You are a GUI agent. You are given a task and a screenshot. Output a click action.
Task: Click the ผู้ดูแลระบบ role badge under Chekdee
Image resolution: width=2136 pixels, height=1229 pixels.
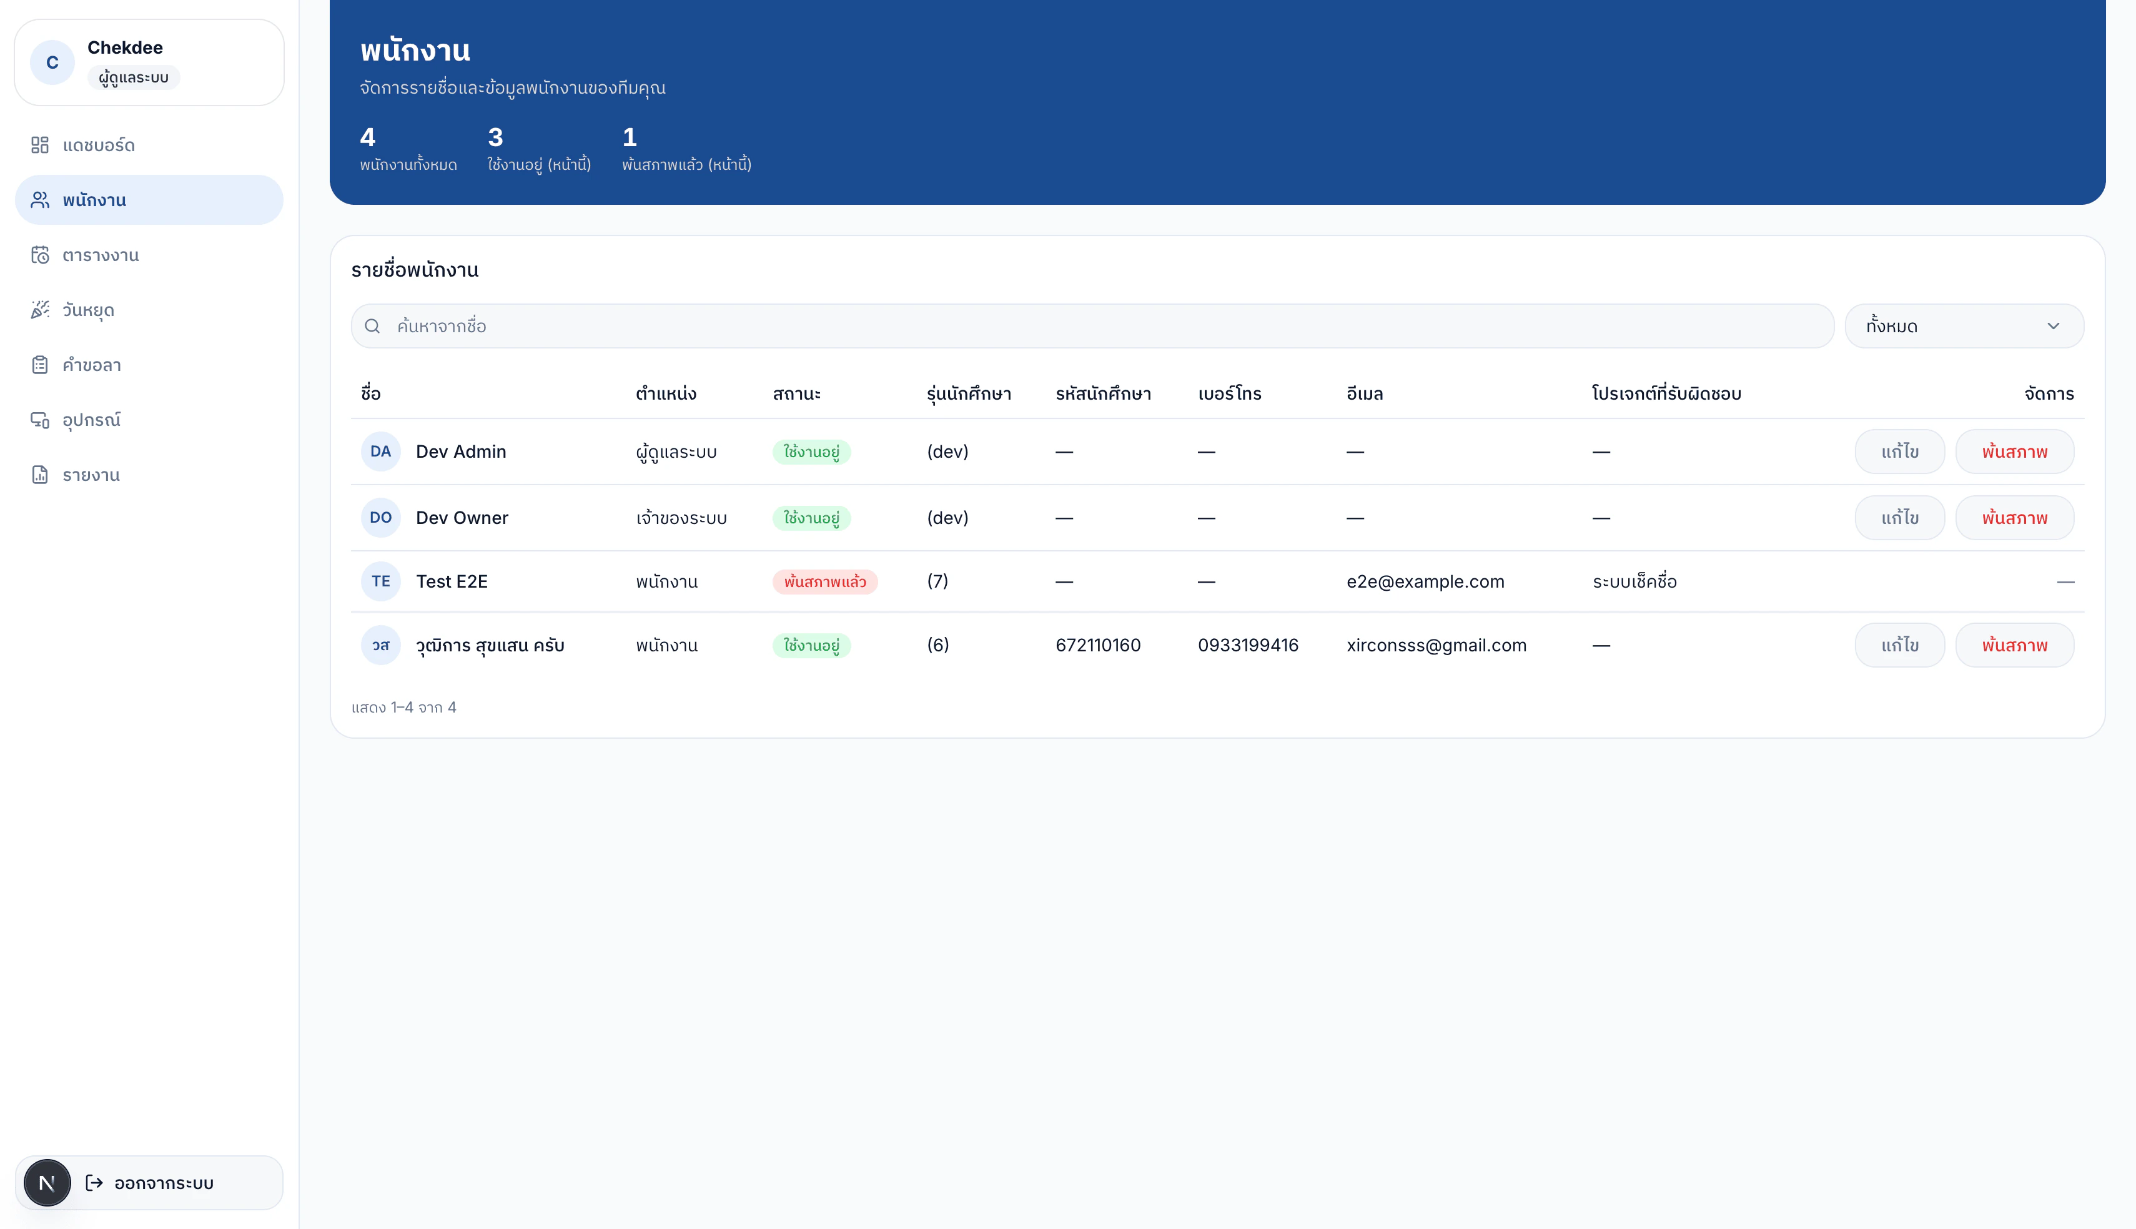pos(133,77)
